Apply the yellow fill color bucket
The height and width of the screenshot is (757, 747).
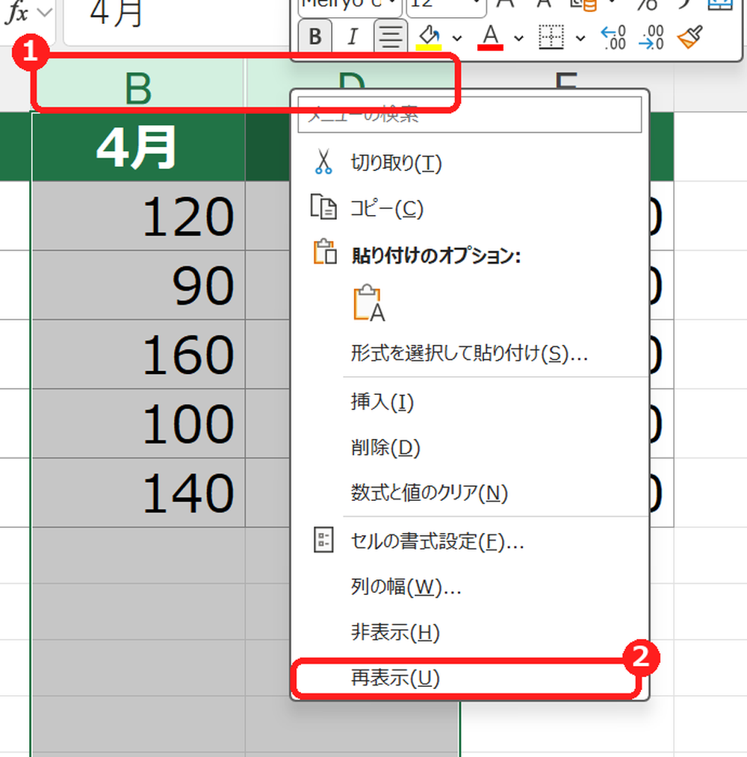(429, 37)
